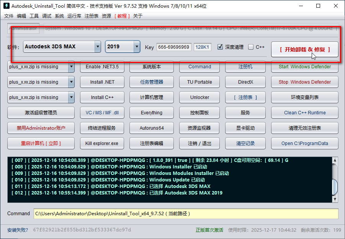
Task: Click the 128K1 product key field
Action: click(203, 47)
